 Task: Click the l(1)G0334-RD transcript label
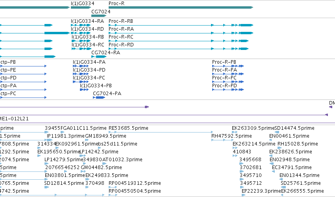click(87, 29)
